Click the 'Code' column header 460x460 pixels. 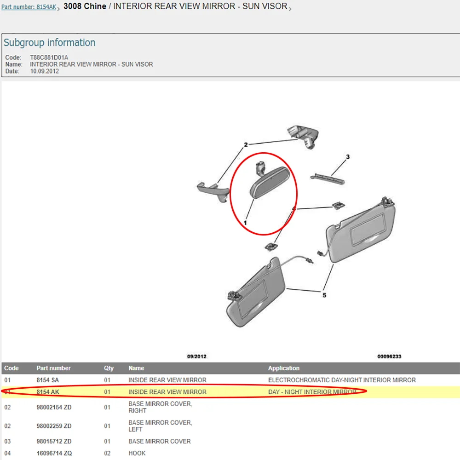(x=11, y=368)
